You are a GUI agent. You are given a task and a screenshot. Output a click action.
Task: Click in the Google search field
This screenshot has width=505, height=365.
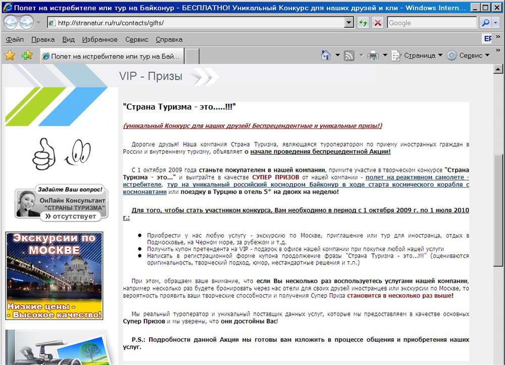point(431,23)
